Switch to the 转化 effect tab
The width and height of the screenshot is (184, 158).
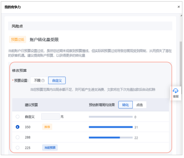point(126,105)
